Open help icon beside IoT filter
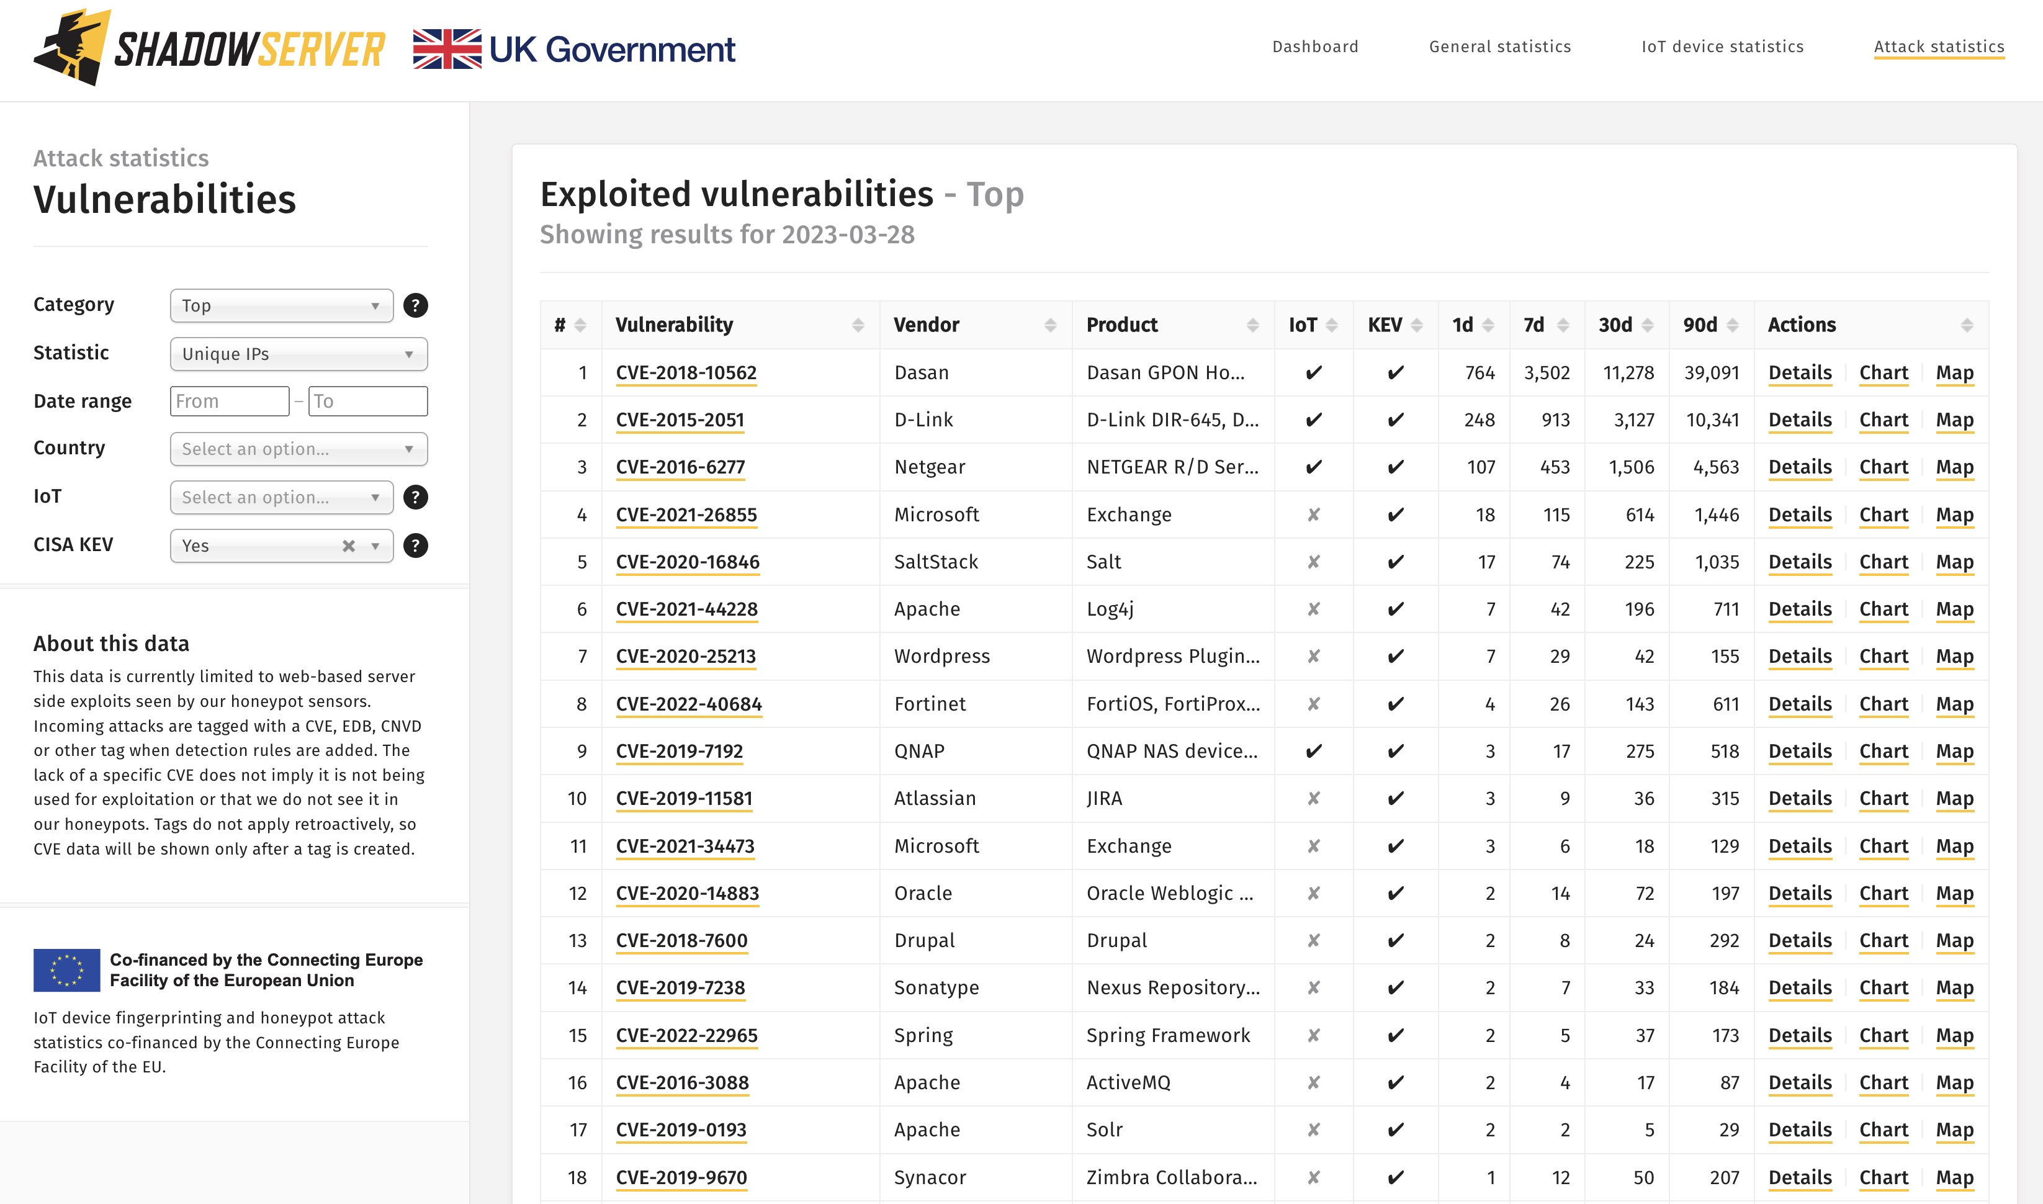This screenshot has width=2043, height=1204. click(415, 496)
